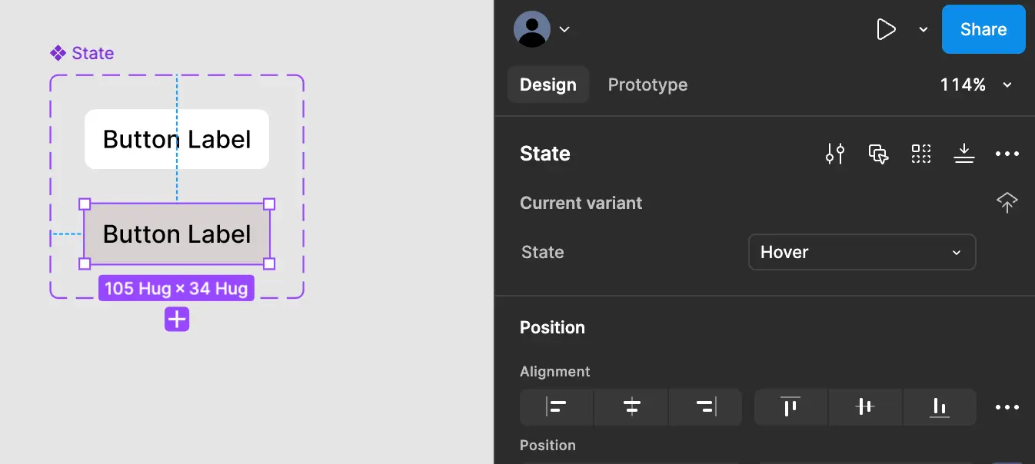Select align bottom alignment option
This screenshot has width=1035, height=464.
pyautogui.click(x=939, y=407)
